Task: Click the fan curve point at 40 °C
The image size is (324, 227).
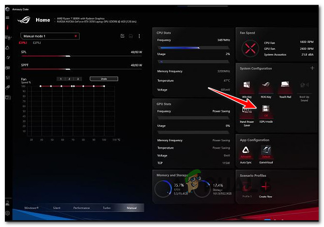Action: pyautogui.click(x=40, y=86)
